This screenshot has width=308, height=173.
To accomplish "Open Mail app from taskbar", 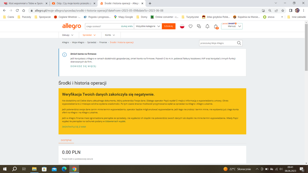I will 54,169.
